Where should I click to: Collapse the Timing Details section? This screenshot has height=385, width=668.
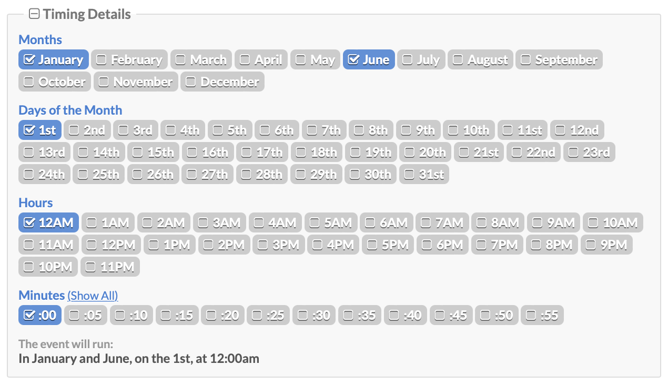pyautogui.click(x=34, y=14)
